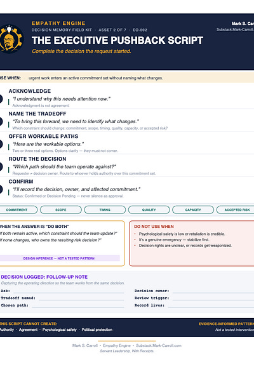
Task: Click the DECISION LOGGED: FOLLOW-UP NOTE heading
Action: point(44,277)
